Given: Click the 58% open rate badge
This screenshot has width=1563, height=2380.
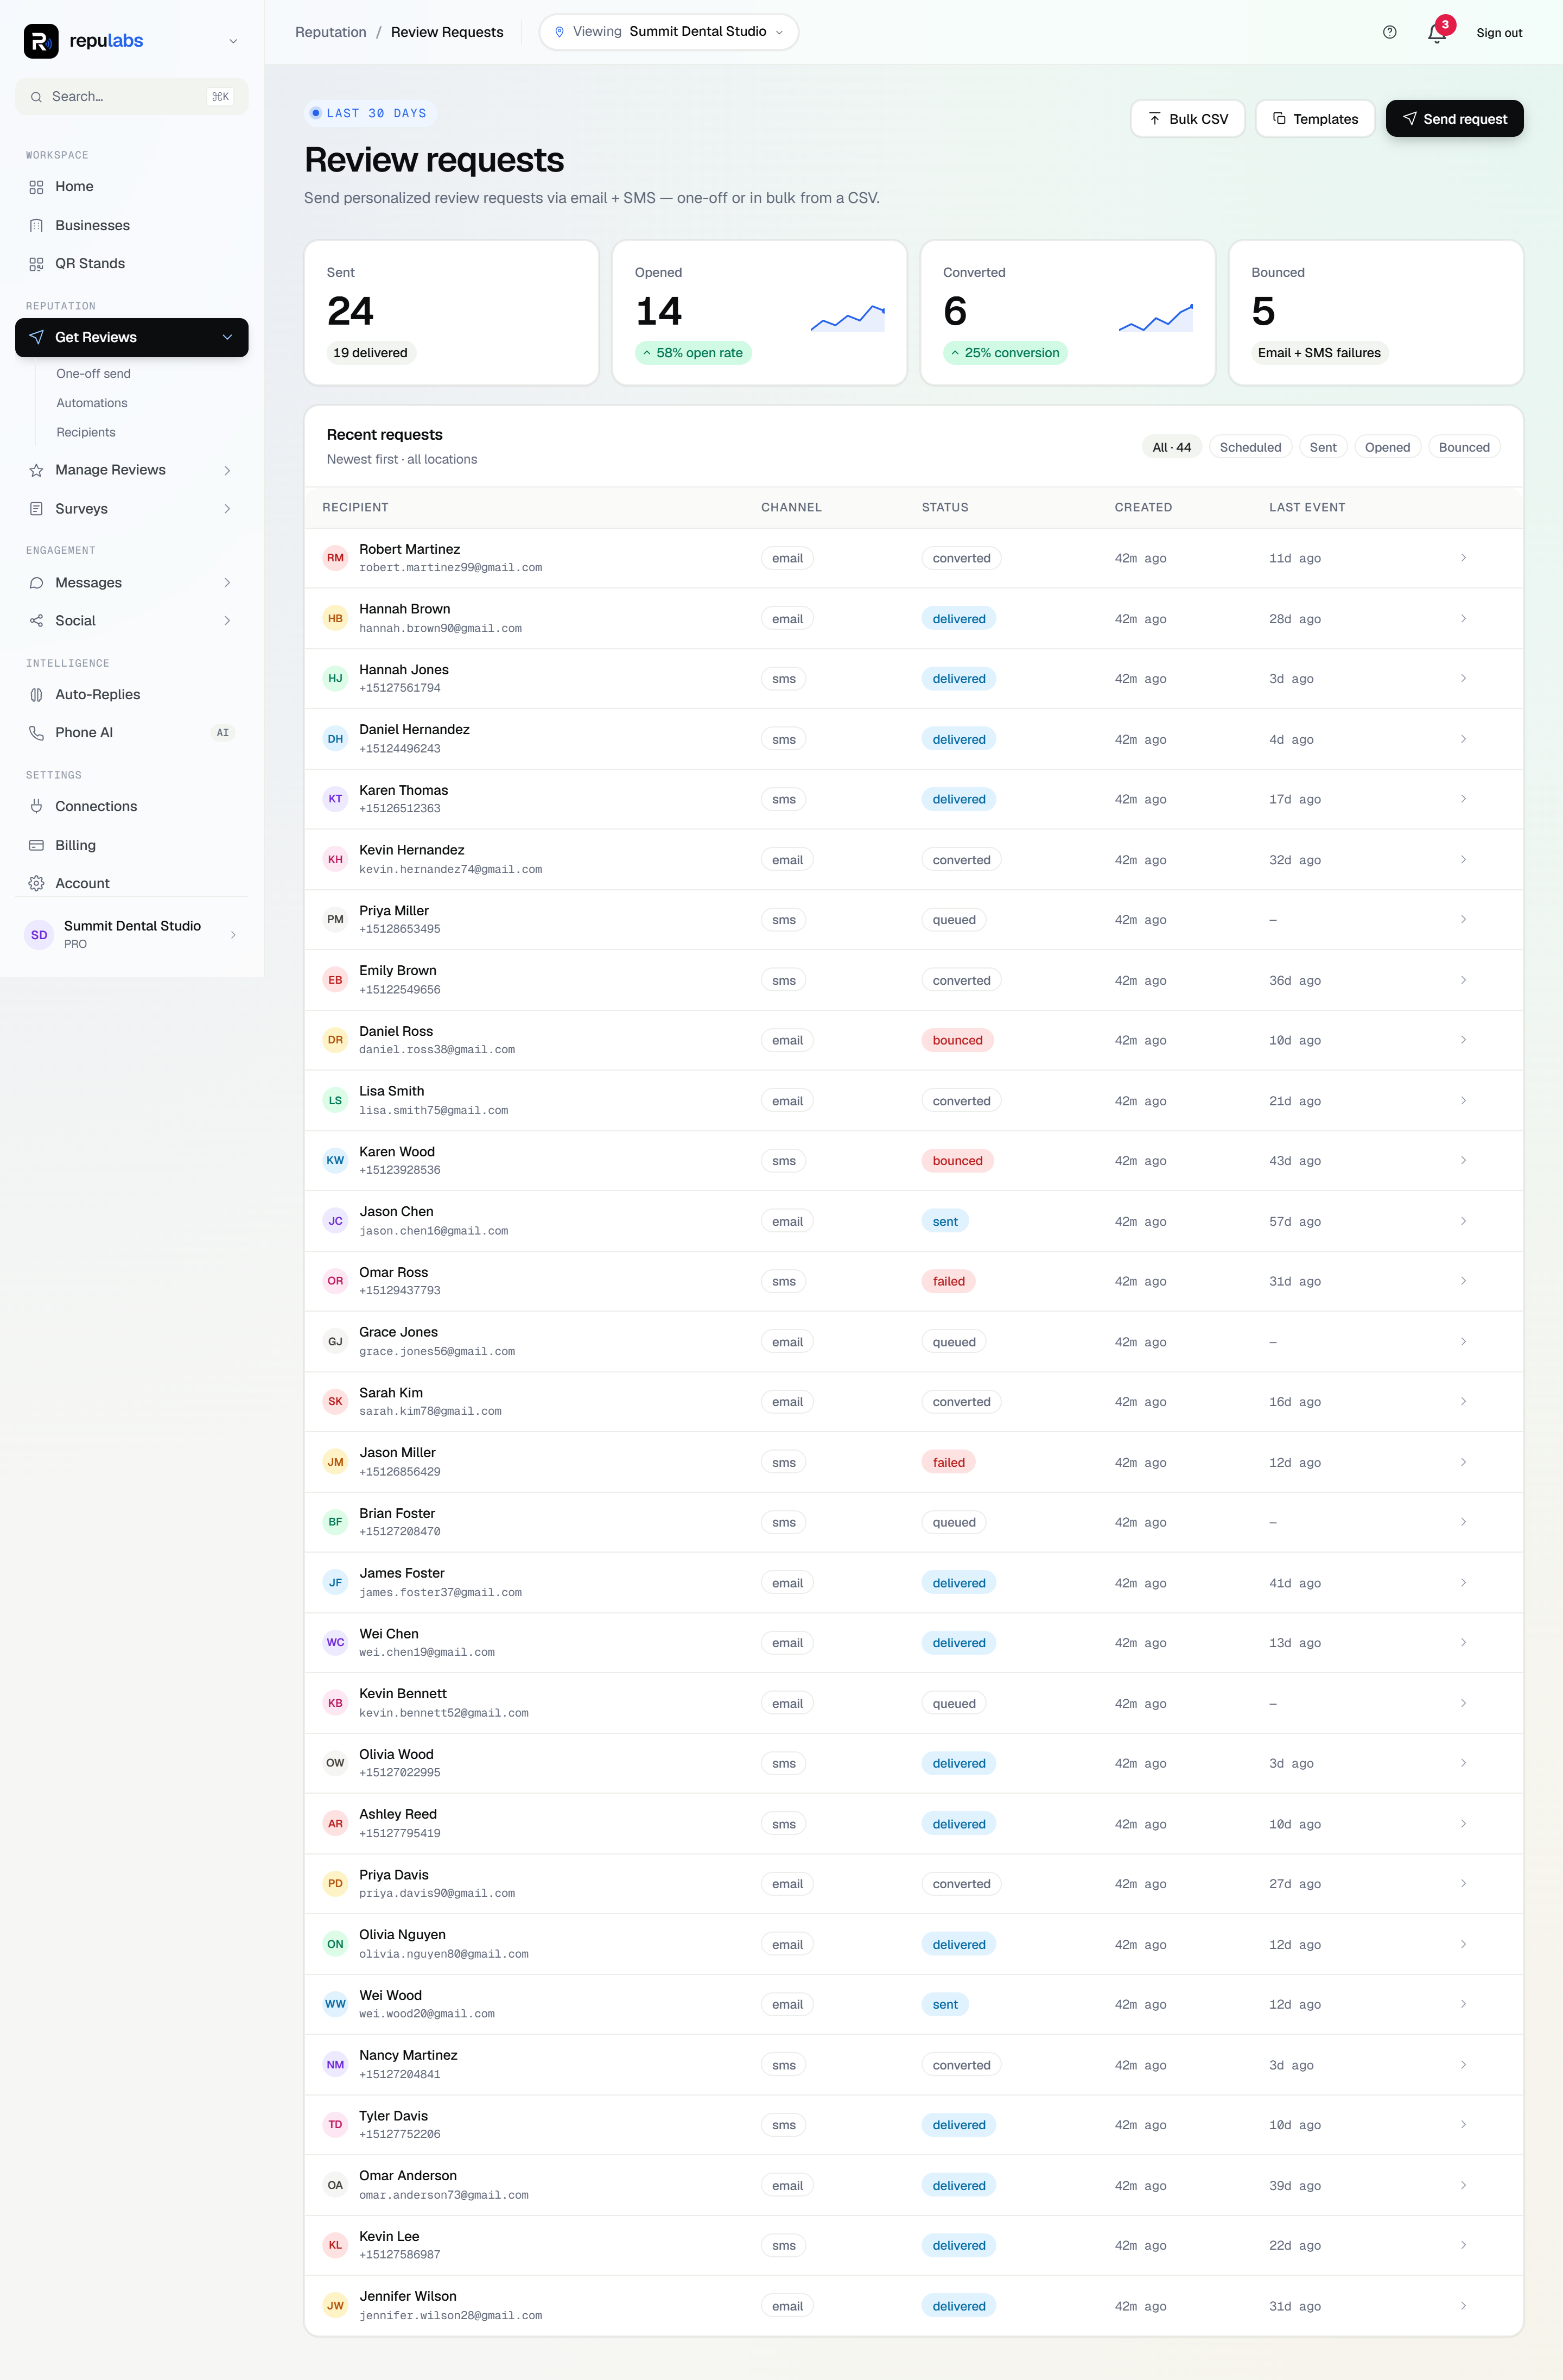Looking at the screenshot, I should point(692,353).
